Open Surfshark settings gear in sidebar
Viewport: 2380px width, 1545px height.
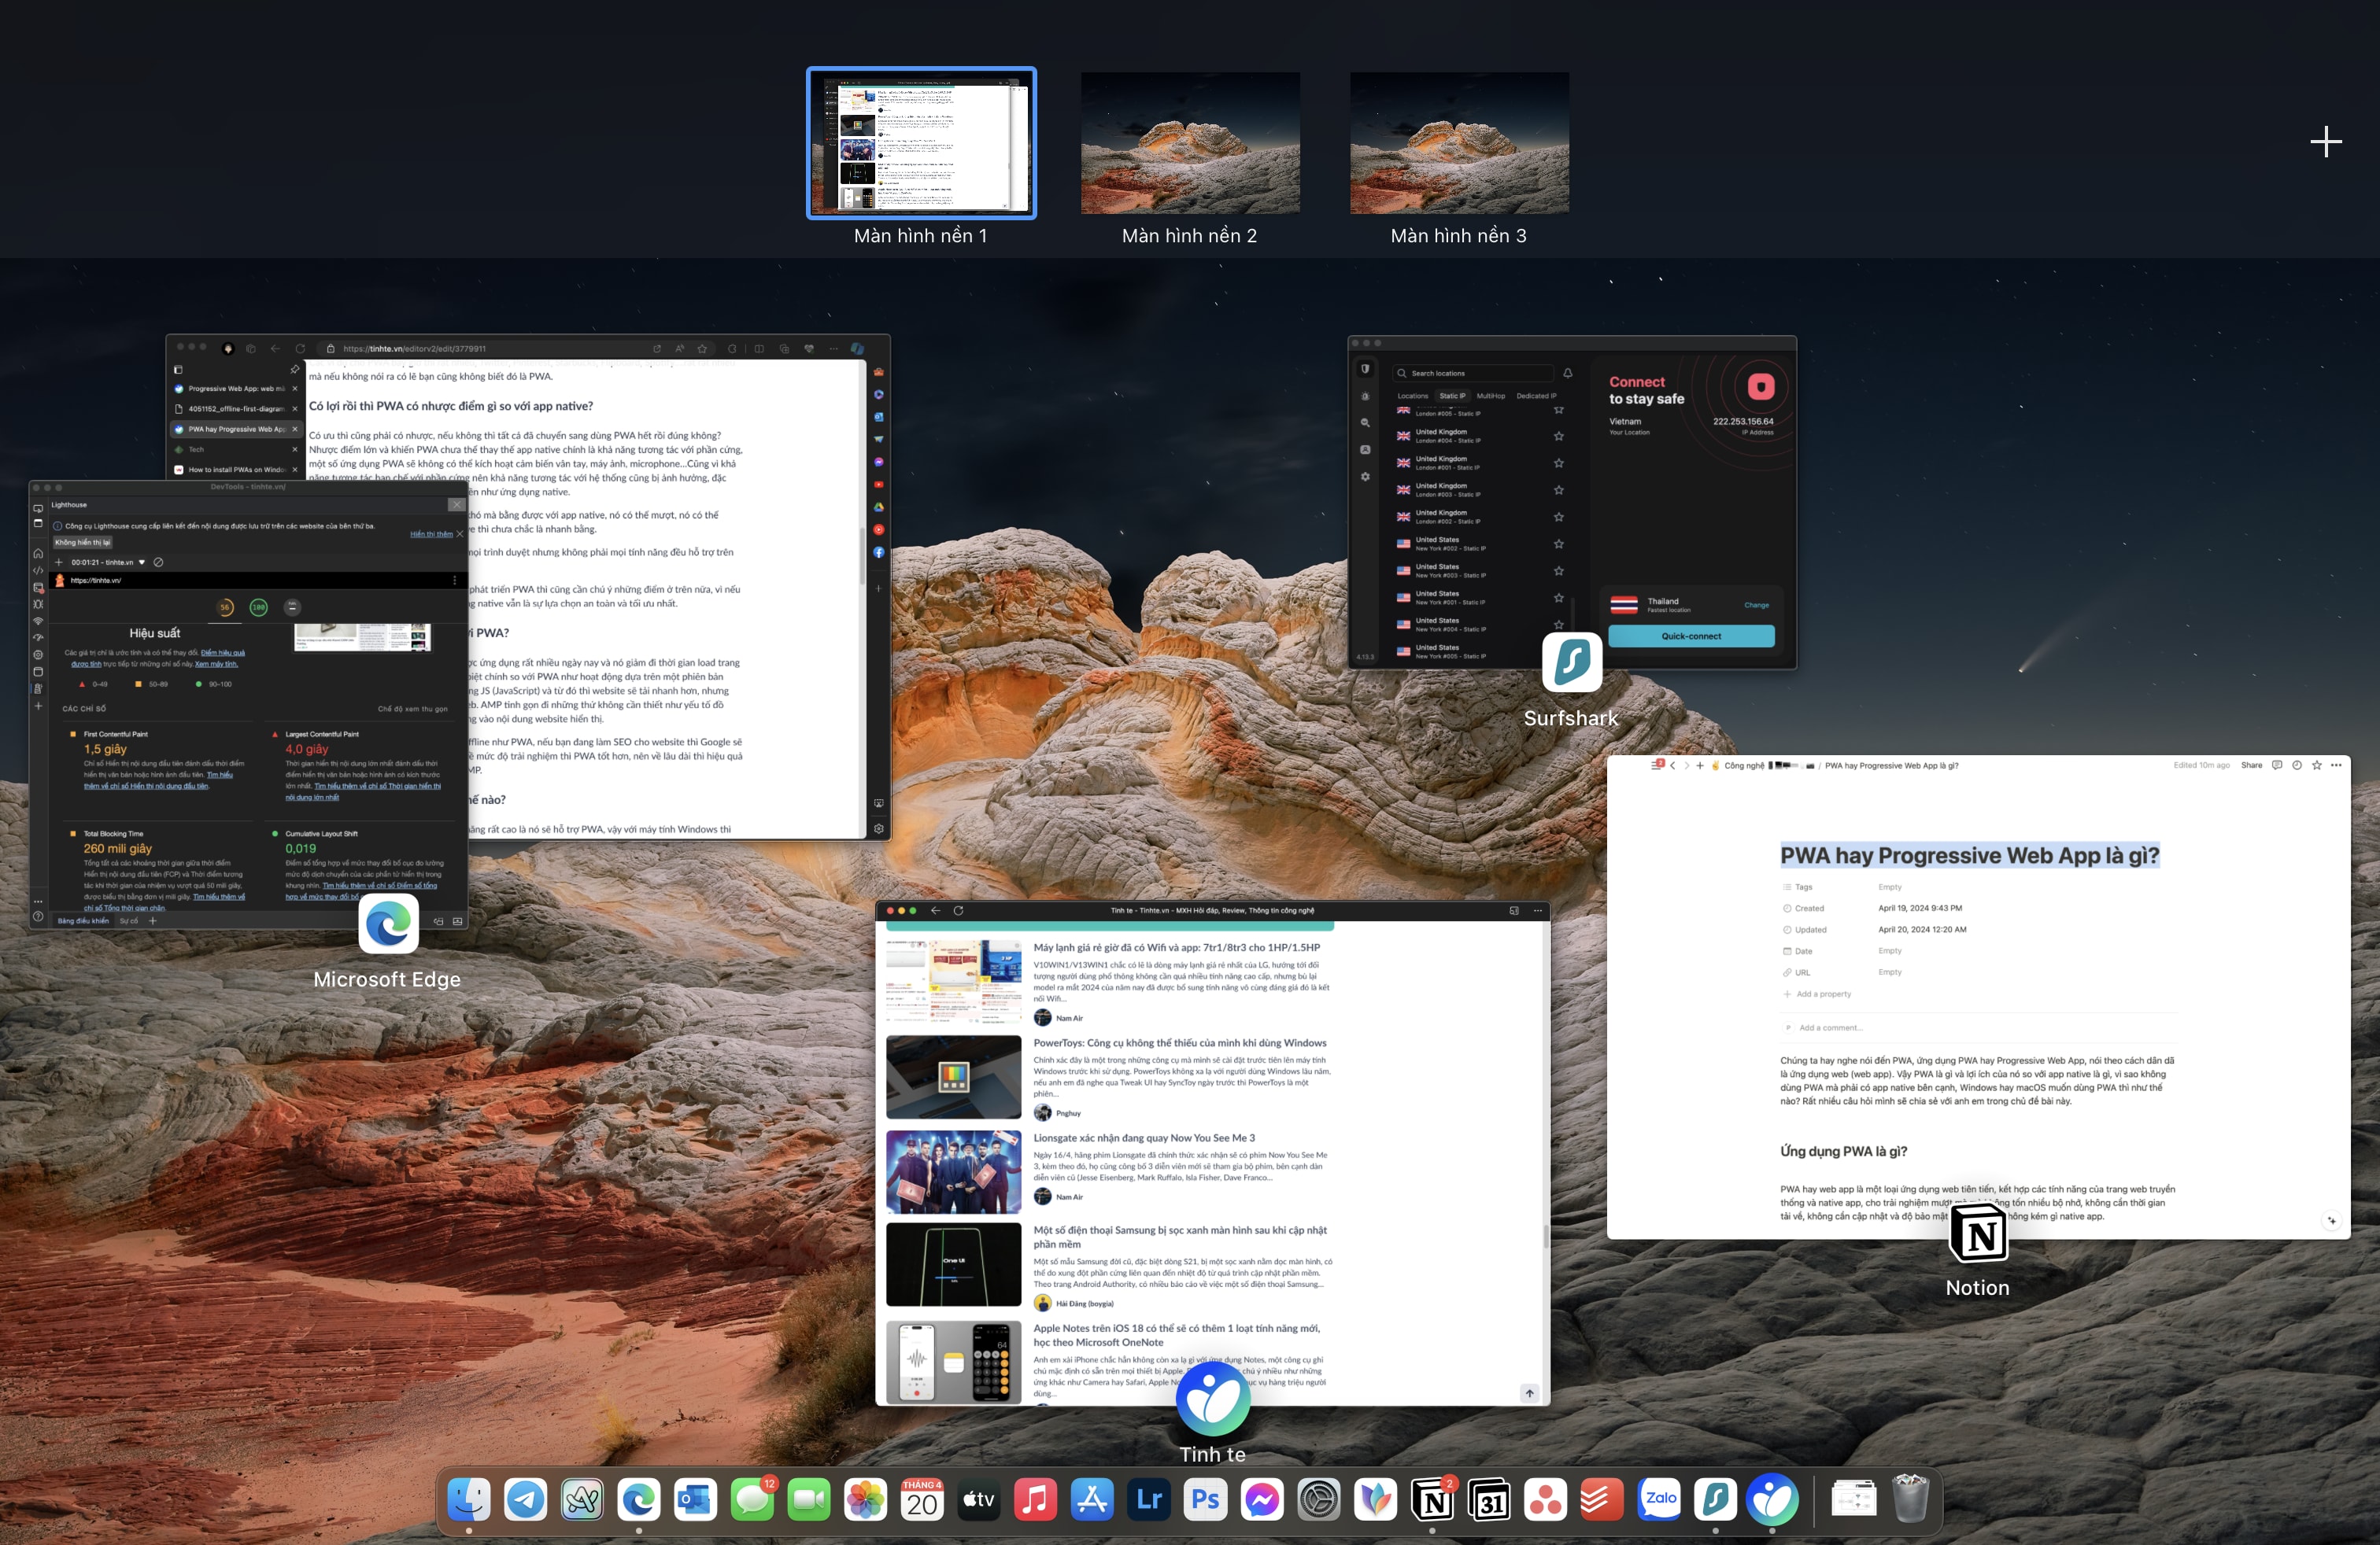1365,477
